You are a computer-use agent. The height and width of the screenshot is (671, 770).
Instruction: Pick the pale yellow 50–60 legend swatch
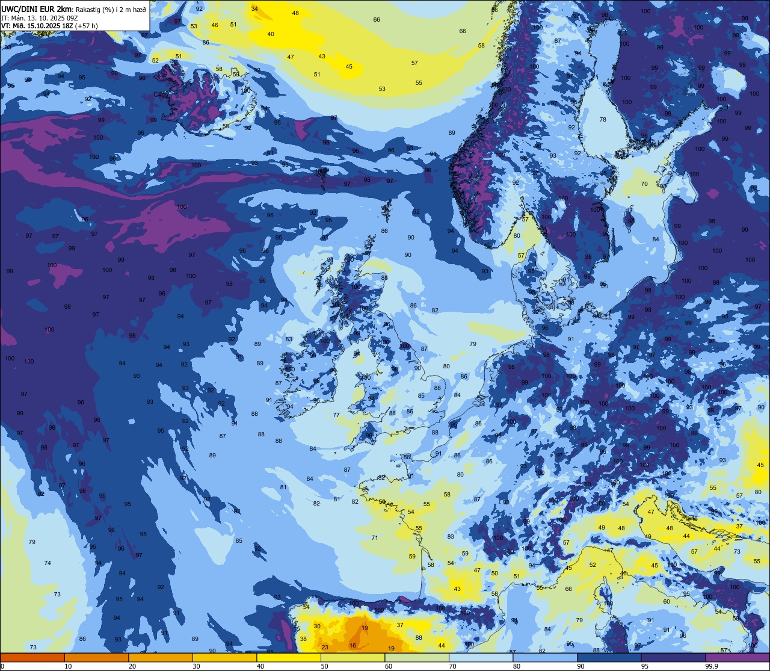(353, 657)
